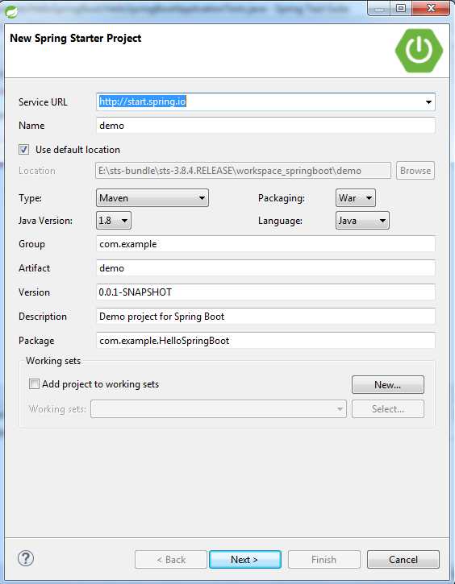The image size is (455, 584).
Task: Click the Select... working sets button
Action: coord(388,409)
